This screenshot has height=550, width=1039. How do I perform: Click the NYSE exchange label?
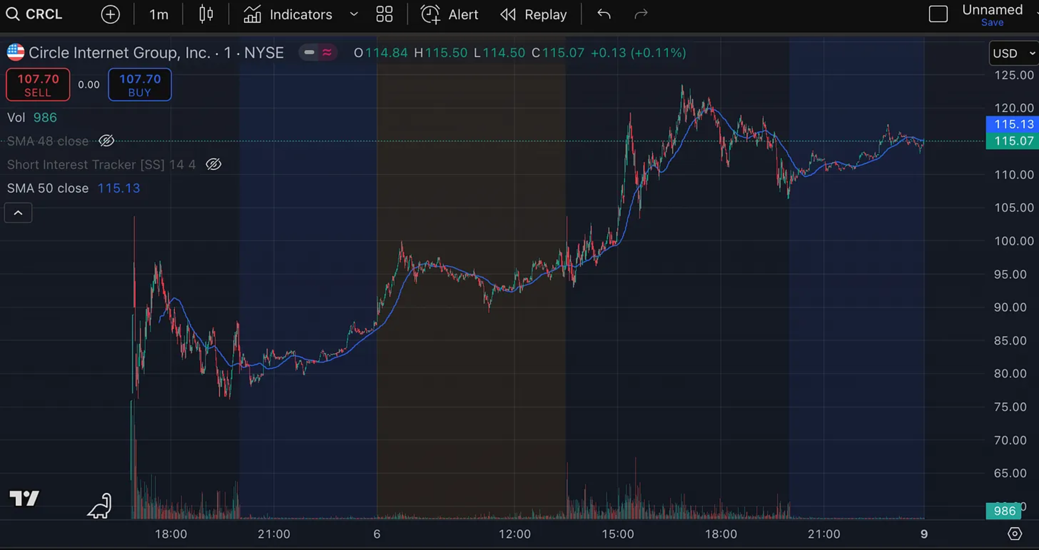point(264,52)
